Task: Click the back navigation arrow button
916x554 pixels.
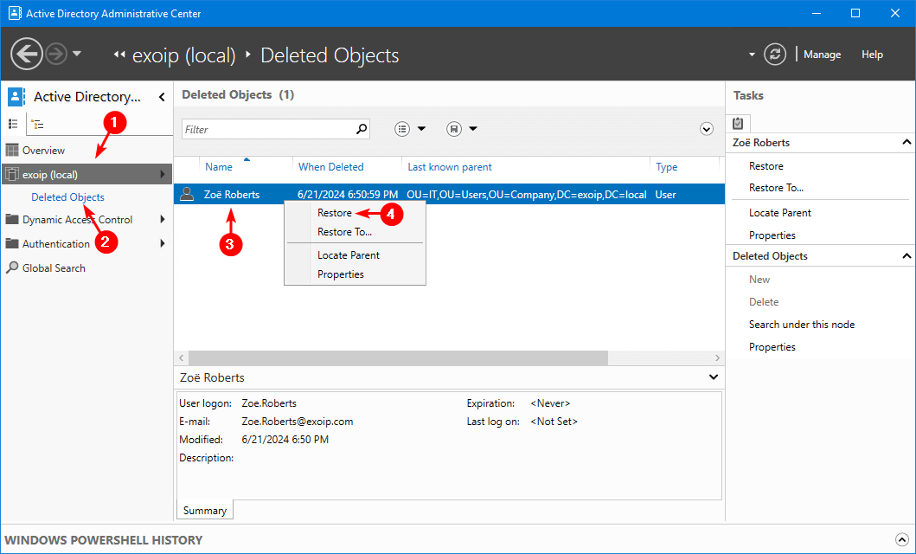Action: click(x=27, y=54)
